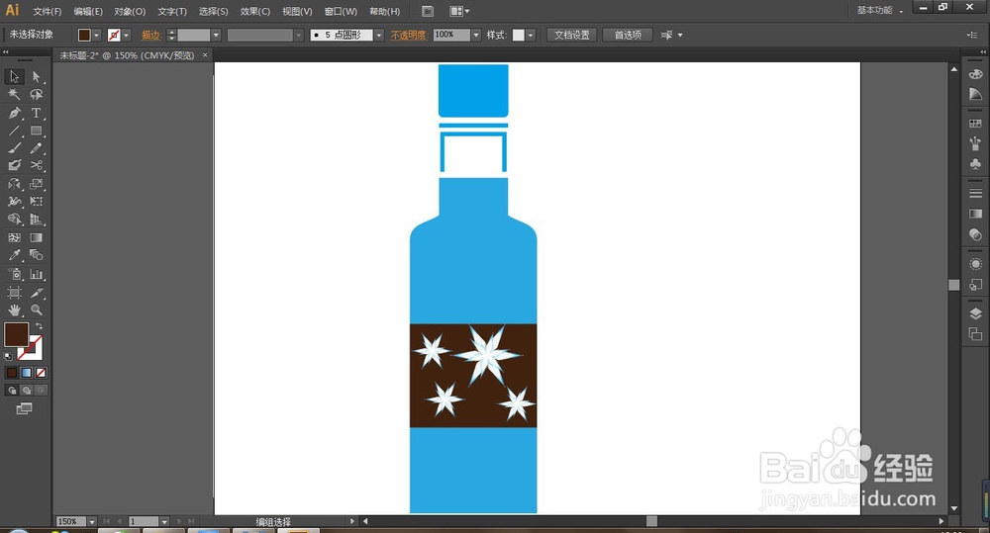Select the Zoom tool

click(36, 311)
